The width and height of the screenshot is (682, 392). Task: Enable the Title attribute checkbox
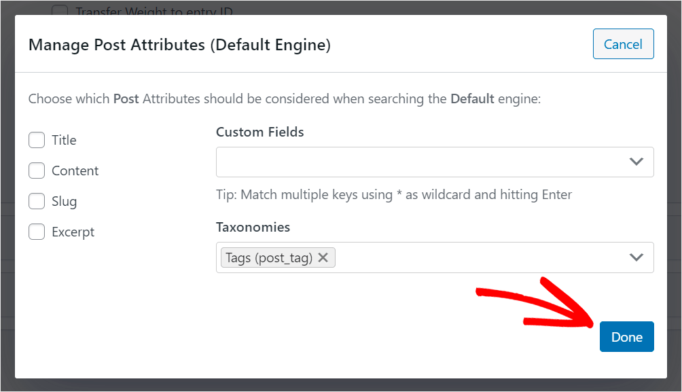(37, 140)
